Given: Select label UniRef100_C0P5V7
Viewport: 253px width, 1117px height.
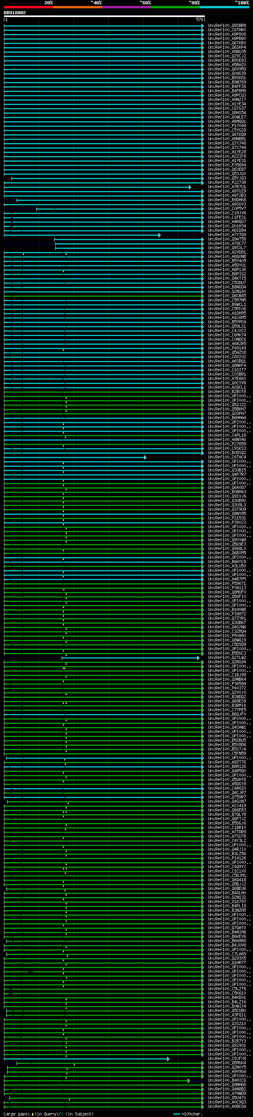Looking at the screenshot, I should (x=227, y=208).
